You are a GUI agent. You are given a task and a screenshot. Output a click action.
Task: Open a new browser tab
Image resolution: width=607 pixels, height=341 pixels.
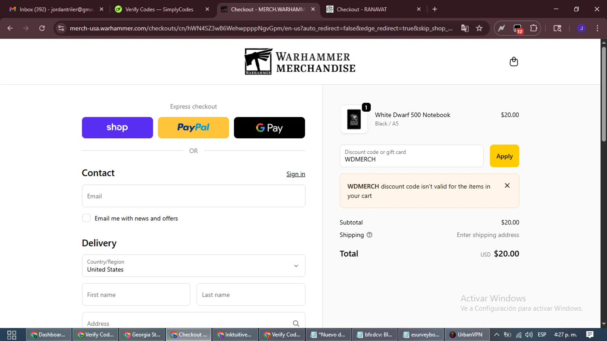(435, 9)
